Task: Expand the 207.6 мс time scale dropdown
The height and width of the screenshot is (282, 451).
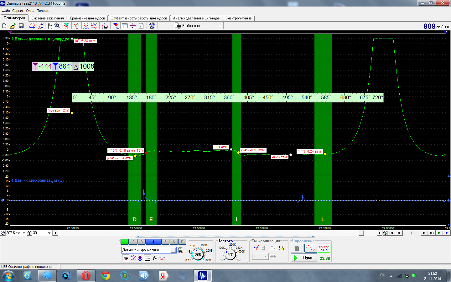Action: 24,233
